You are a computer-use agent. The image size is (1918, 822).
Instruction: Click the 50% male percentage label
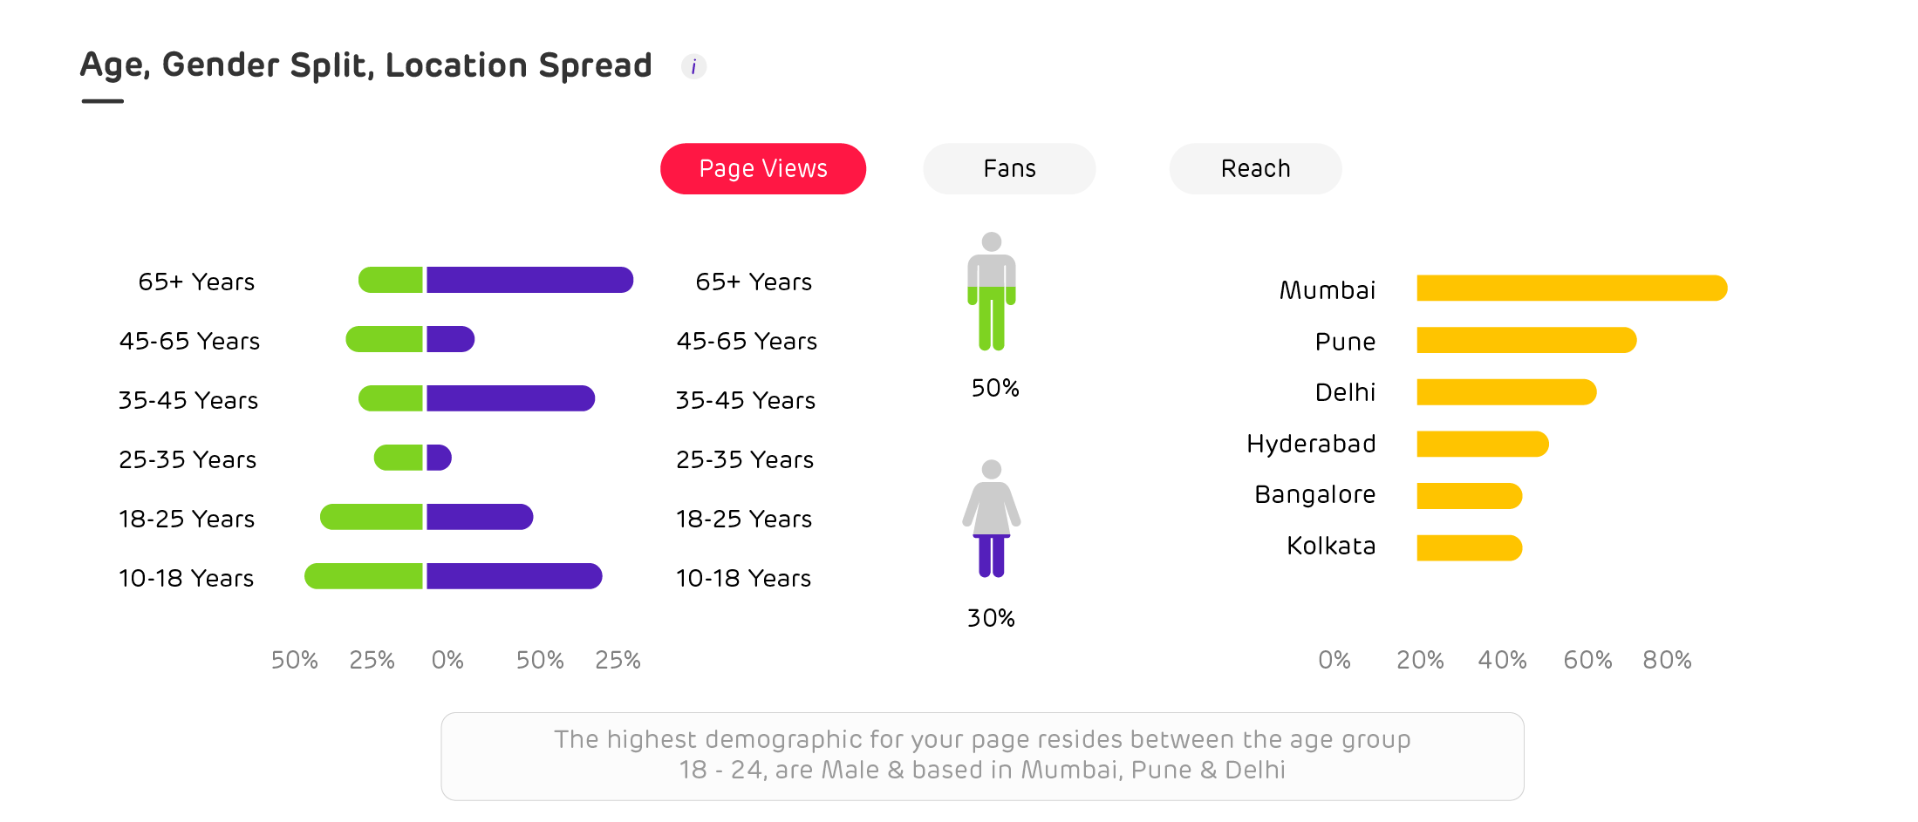(x=995, y=388)
